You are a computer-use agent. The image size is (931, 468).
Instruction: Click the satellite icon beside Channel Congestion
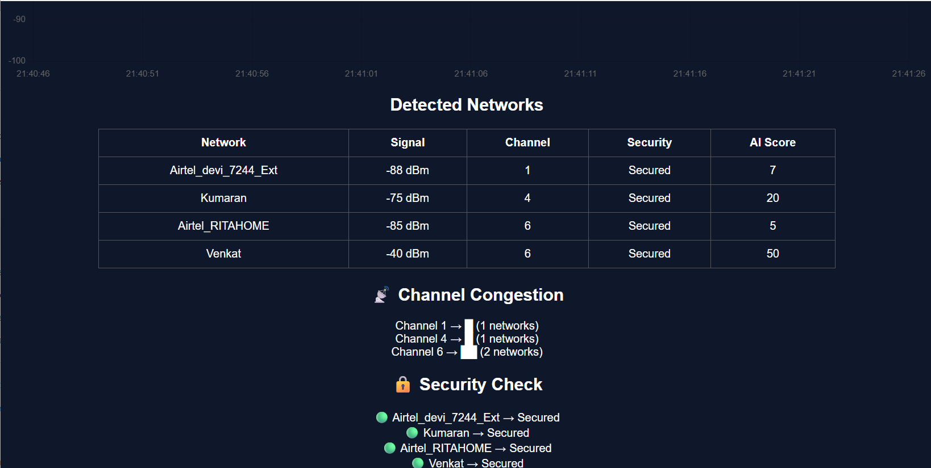click(381, 295)
